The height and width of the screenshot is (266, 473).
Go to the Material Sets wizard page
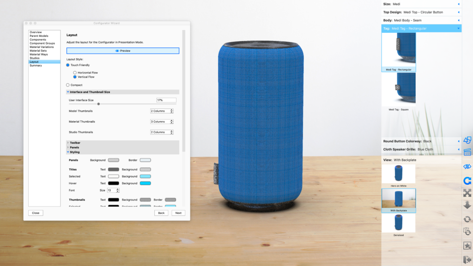(x=38, y=51)
